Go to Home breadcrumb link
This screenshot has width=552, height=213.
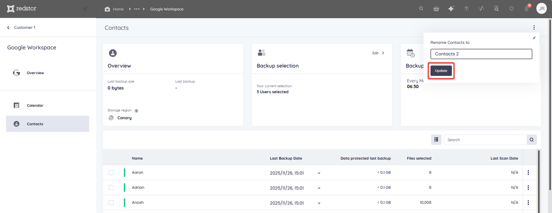118,9
